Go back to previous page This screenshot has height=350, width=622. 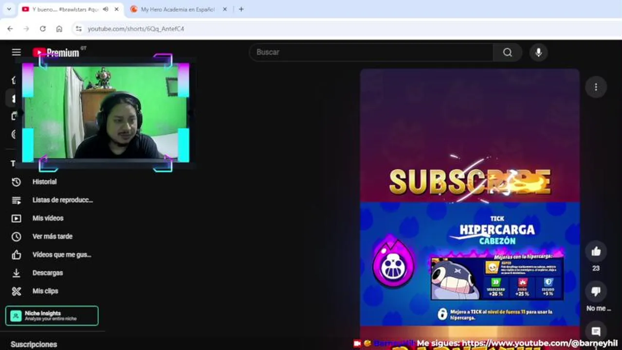[x=10, y=29]
